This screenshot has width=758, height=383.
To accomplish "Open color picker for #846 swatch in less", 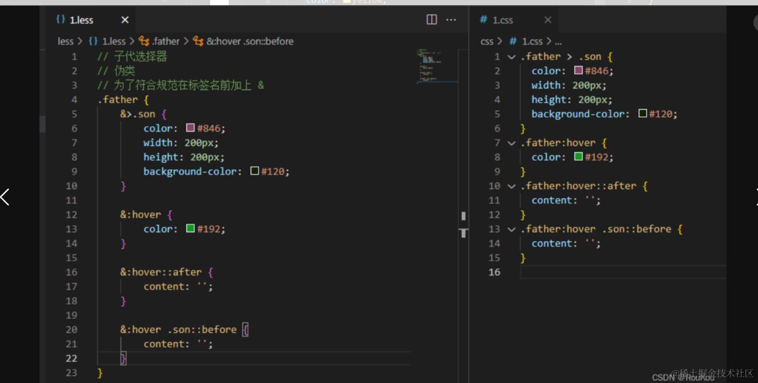I will coord(190,128).
